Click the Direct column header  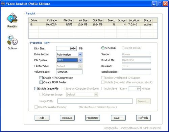tap(110, 20)
